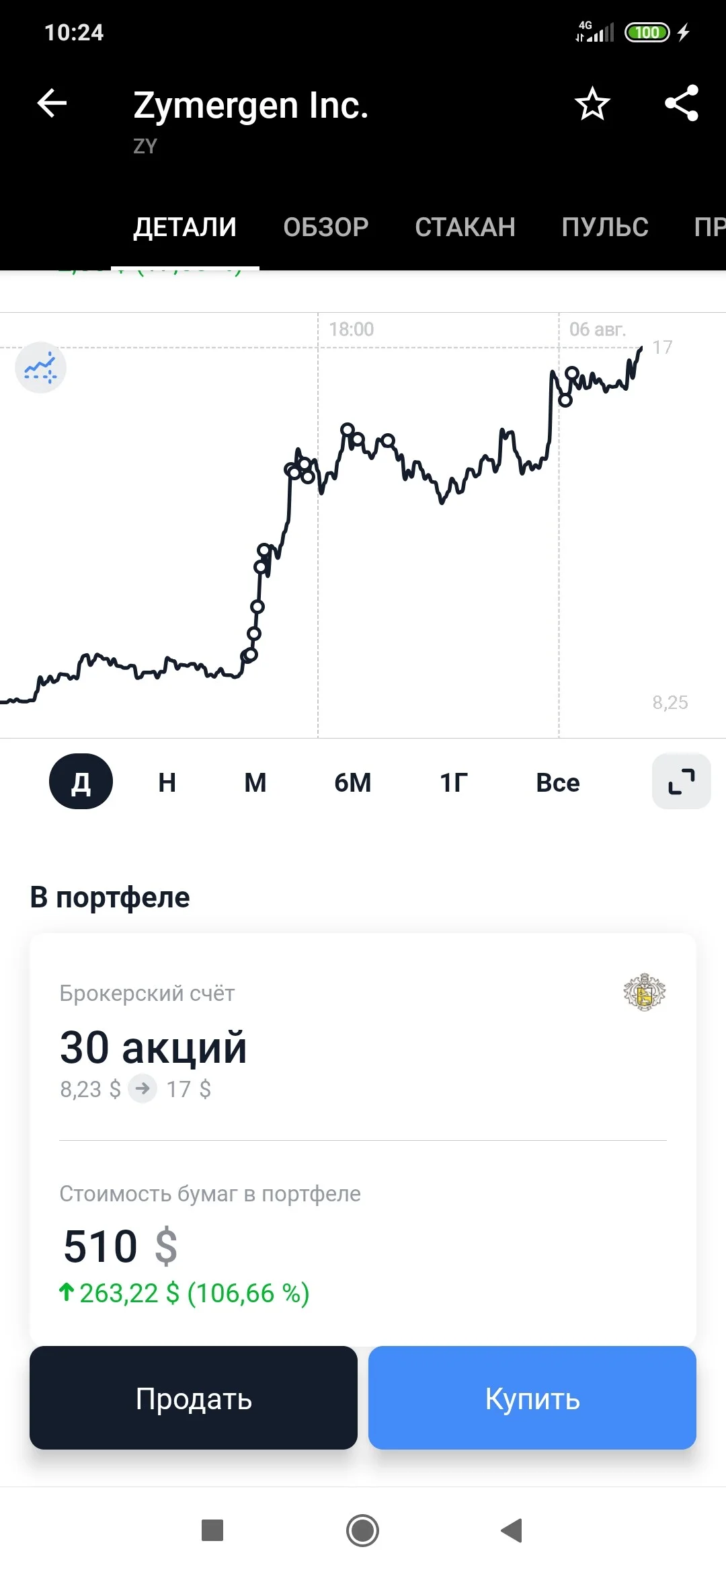
Task: Open the ПУЛЬС tab
Action: pos(605,227)
